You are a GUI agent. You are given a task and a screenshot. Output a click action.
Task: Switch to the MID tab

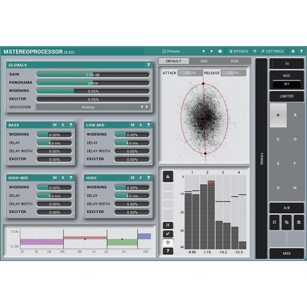204,61
